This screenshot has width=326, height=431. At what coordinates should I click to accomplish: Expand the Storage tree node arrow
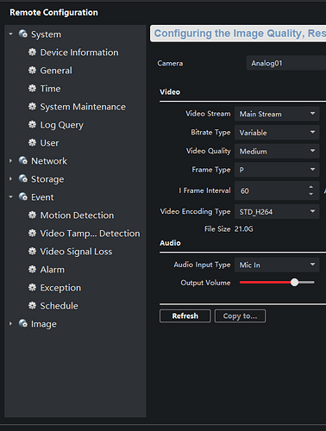pyautogui.click(x=10, y=178)
